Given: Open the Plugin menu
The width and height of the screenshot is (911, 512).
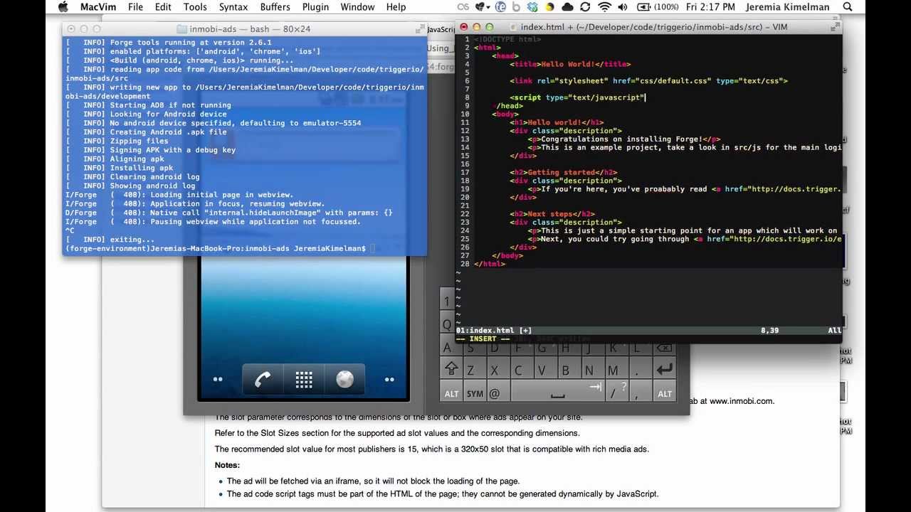Looking at the screenshot, I should click(x=315, y=7).
